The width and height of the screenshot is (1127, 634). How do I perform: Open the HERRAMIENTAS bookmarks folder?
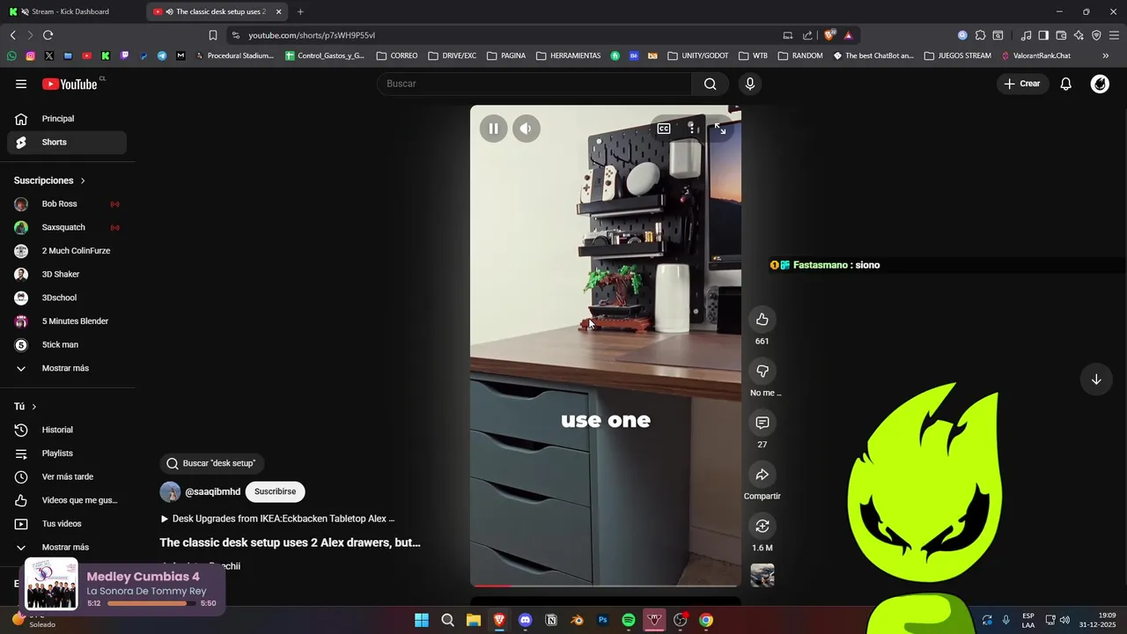pyautogui.click(x=568, y=55)
